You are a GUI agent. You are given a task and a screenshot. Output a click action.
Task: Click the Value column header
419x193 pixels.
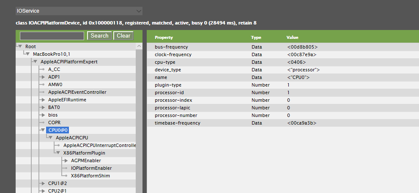[292, 37]
